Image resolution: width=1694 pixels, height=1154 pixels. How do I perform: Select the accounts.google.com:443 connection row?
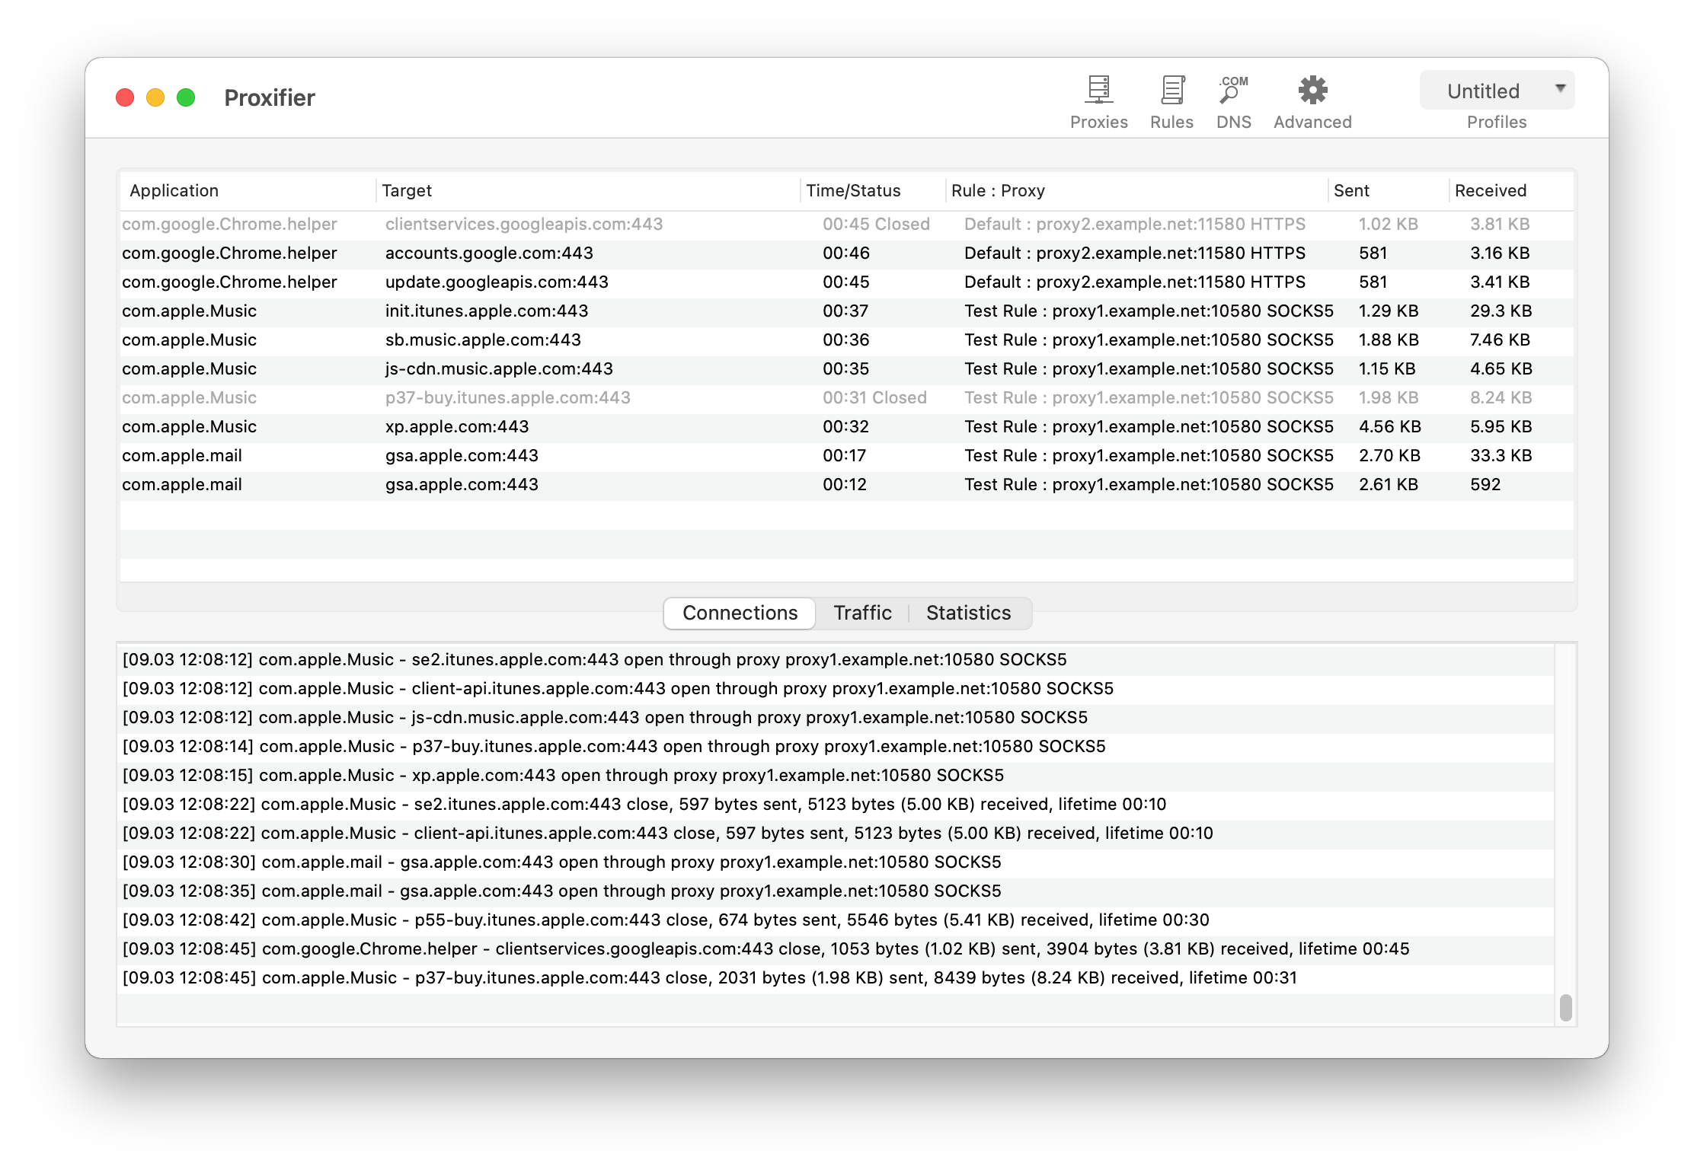(x=489, y=253)
